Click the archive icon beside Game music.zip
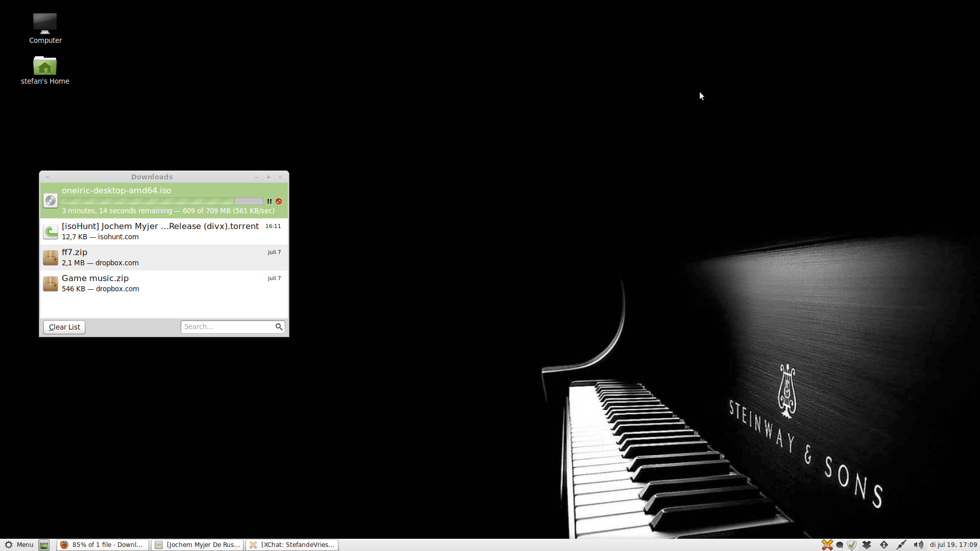 pyautogui.click(x=51, y=284)
